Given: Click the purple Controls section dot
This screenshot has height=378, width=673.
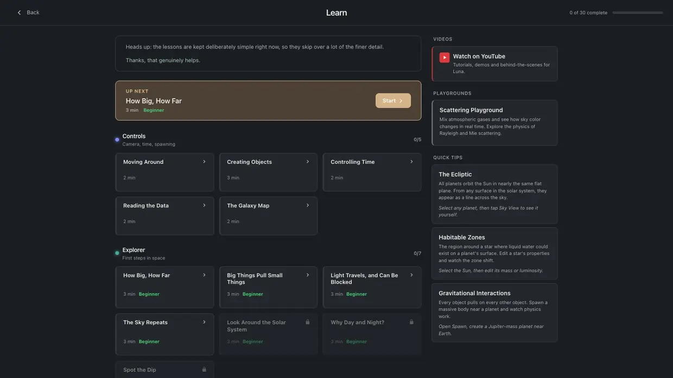Looking at the screenshot, I should (x=117, y=140).
